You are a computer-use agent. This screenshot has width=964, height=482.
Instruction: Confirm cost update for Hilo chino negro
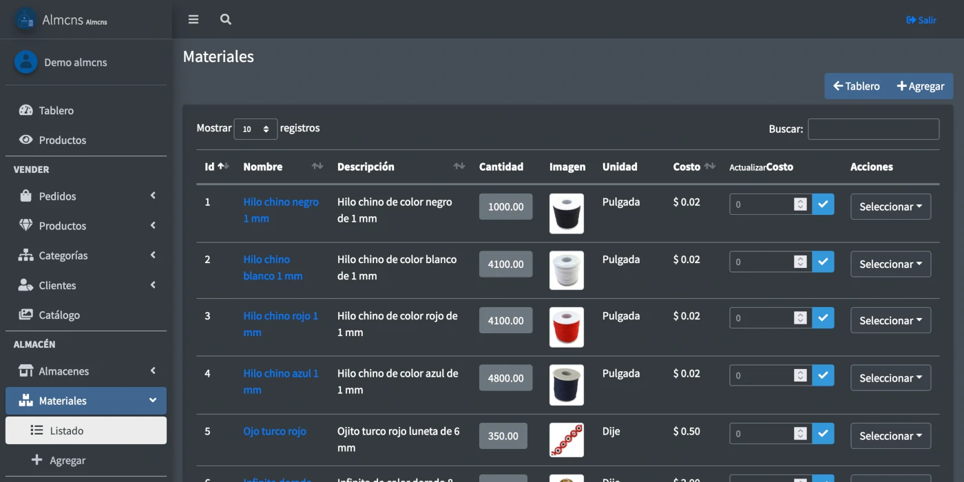coord(823,204)
